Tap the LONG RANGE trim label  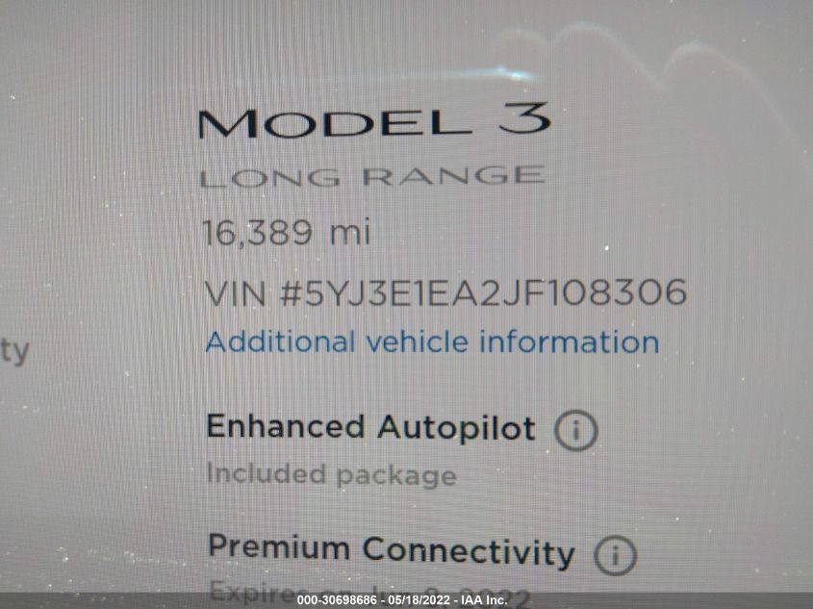372,177
